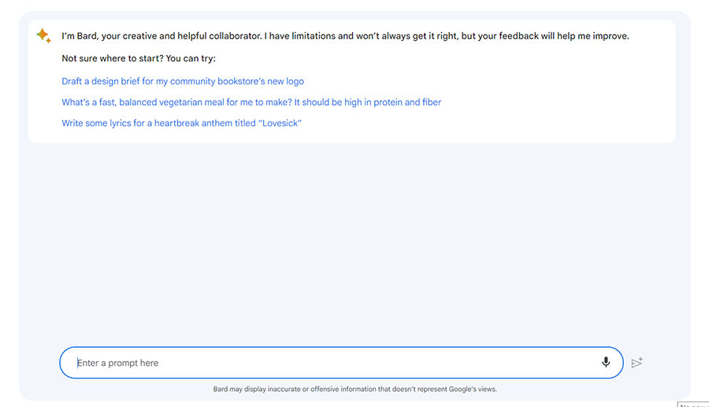Click the microphone voice input icon
The height and width of the screenshot is (407, 709).
click(606, 362)
